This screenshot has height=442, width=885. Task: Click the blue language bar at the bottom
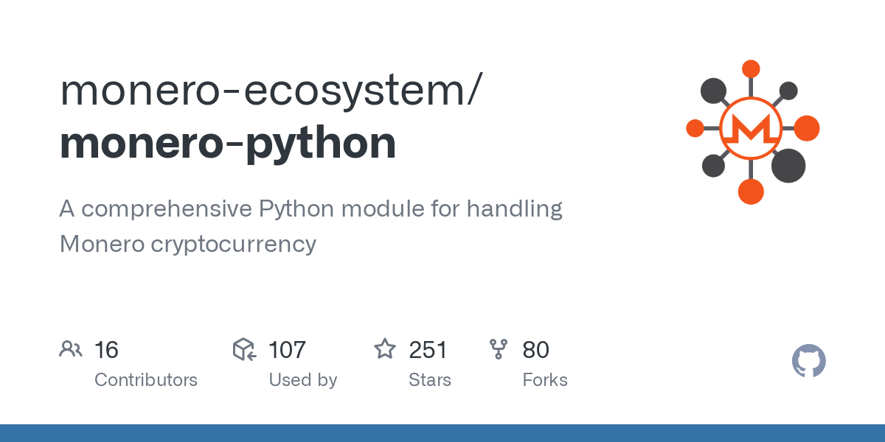pyautogui.click(x=442, y=433)
